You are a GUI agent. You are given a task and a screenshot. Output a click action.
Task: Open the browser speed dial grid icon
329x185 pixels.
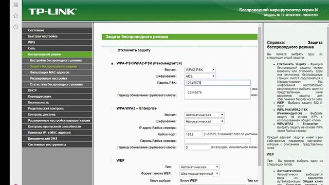(16, 5)
